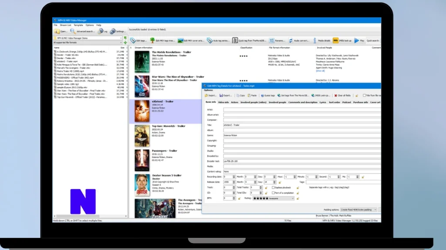
Task: Select The Matrix Revolutions poster thumbnail
Action: [142, 62]
